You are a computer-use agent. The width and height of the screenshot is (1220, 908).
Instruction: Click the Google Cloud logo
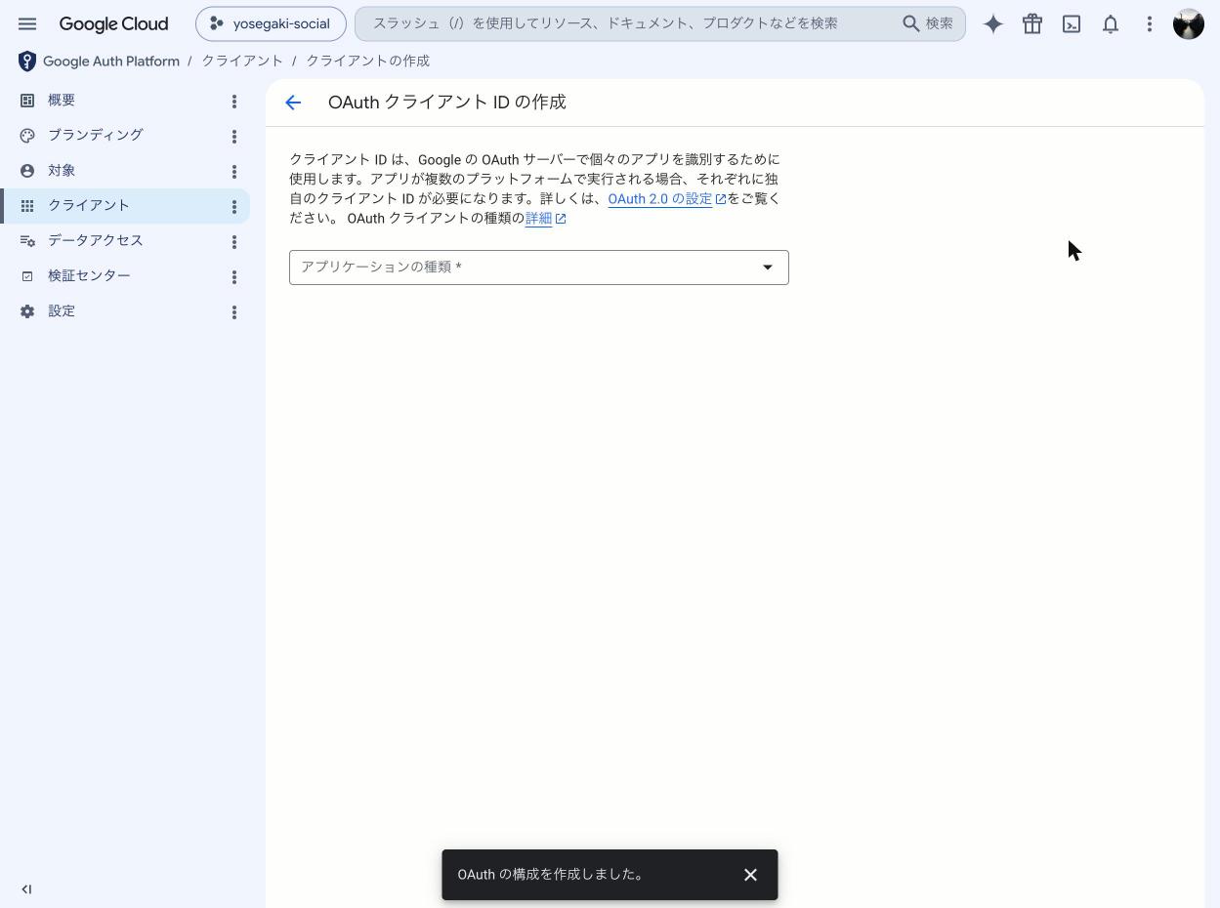(x=113, y=23)
